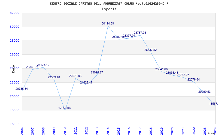Click the value 23035.48

pos(172,73)
